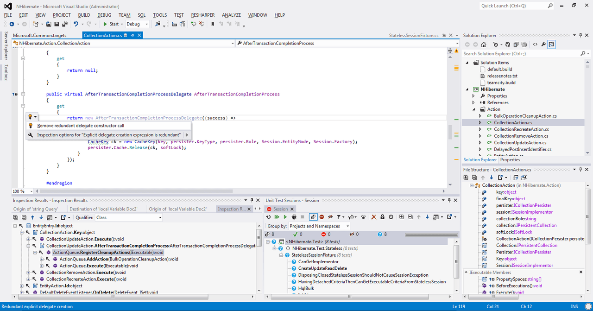Open the RESHARPER menu
This screenshot has width=593, height=311.
pos(203,15)
